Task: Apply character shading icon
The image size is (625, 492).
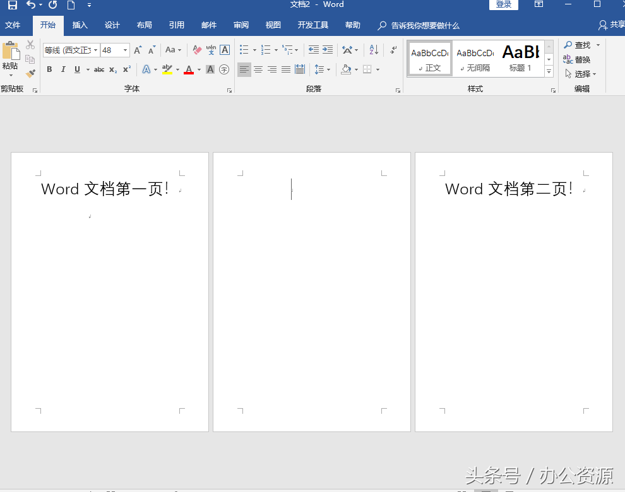Action: [210, 70]
